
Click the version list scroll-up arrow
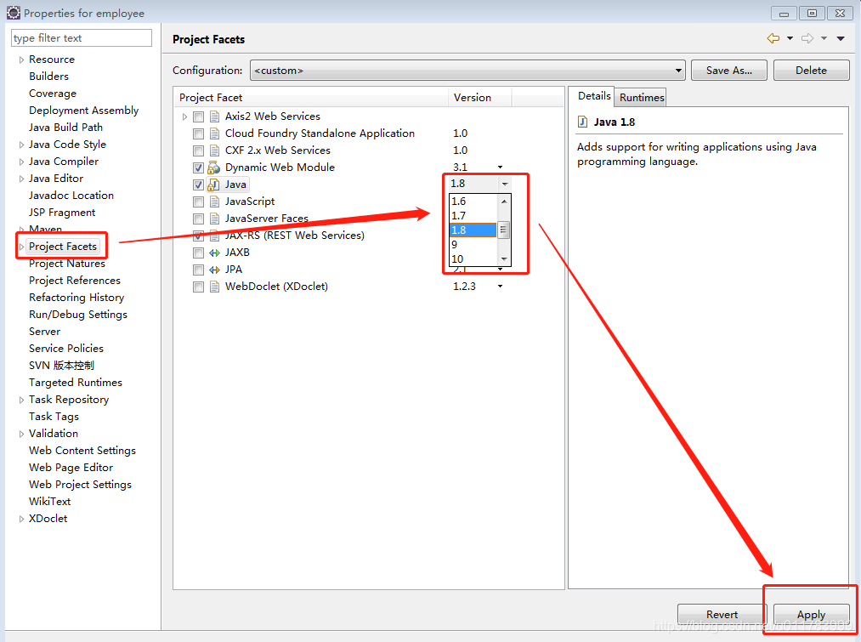point(504,202)
